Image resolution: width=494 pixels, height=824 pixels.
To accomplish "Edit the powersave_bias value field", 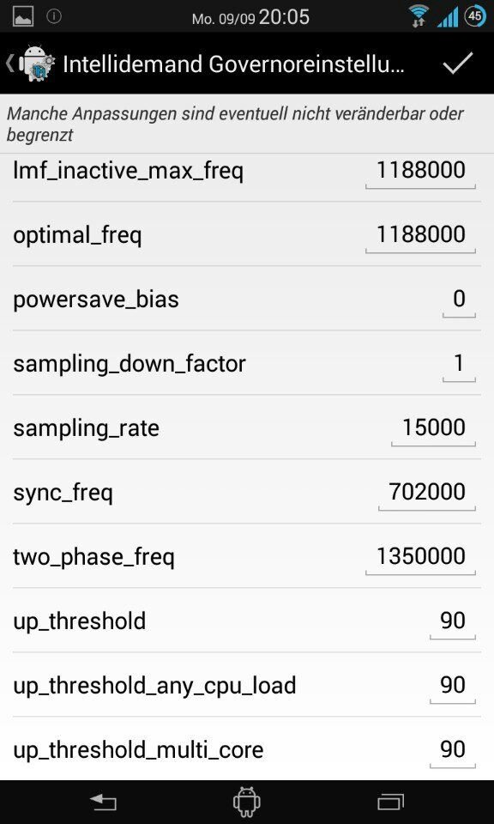I will (459, 300).
